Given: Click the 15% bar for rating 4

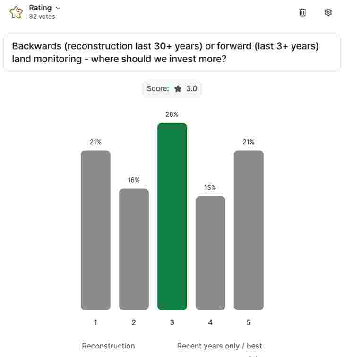Looking at the screenshot, I should click(x=210, y=253).
